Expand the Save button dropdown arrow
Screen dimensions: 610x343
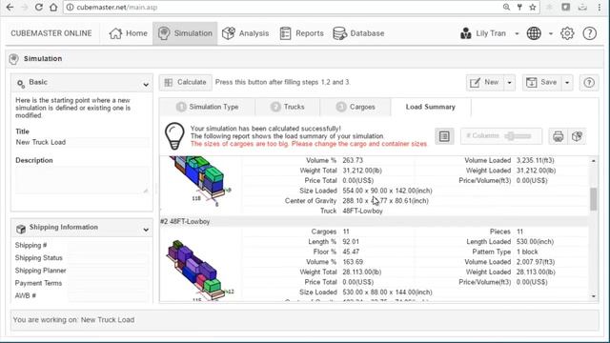click(567, 83)
